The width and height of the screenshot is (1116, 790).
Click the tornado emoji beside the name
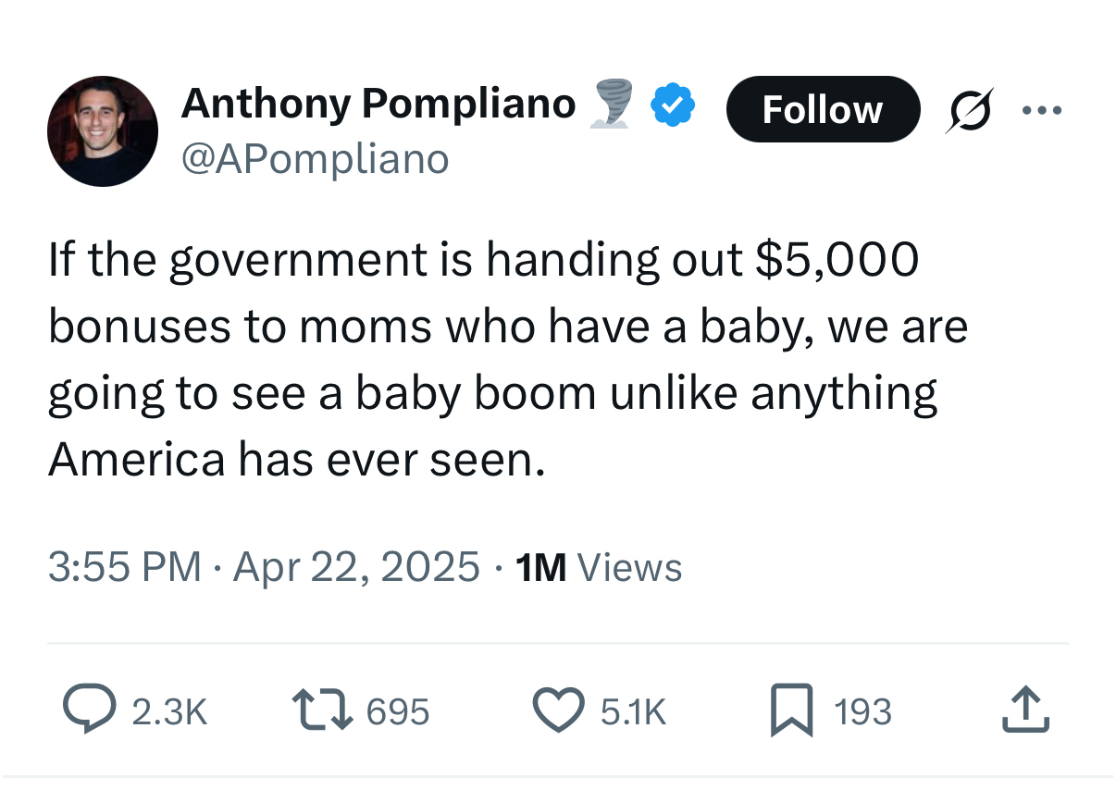click(611, 103)
